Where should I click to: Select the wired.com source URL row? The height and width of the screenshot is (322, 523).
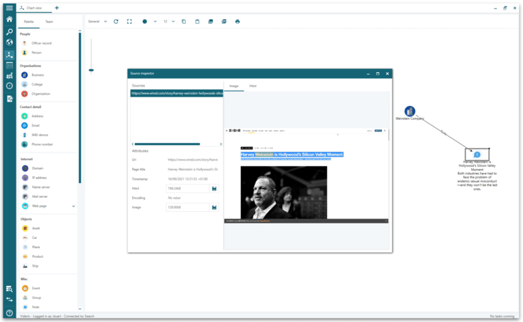[x=177, y=93]
